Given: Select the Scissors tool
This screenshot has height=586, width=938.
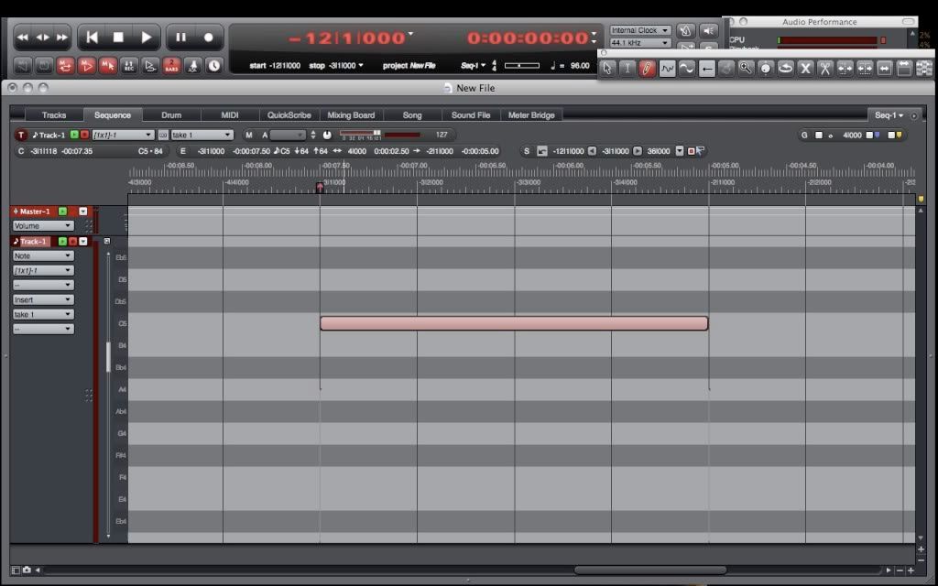Looking at the screenshot, I should click(x=825, y=69).
